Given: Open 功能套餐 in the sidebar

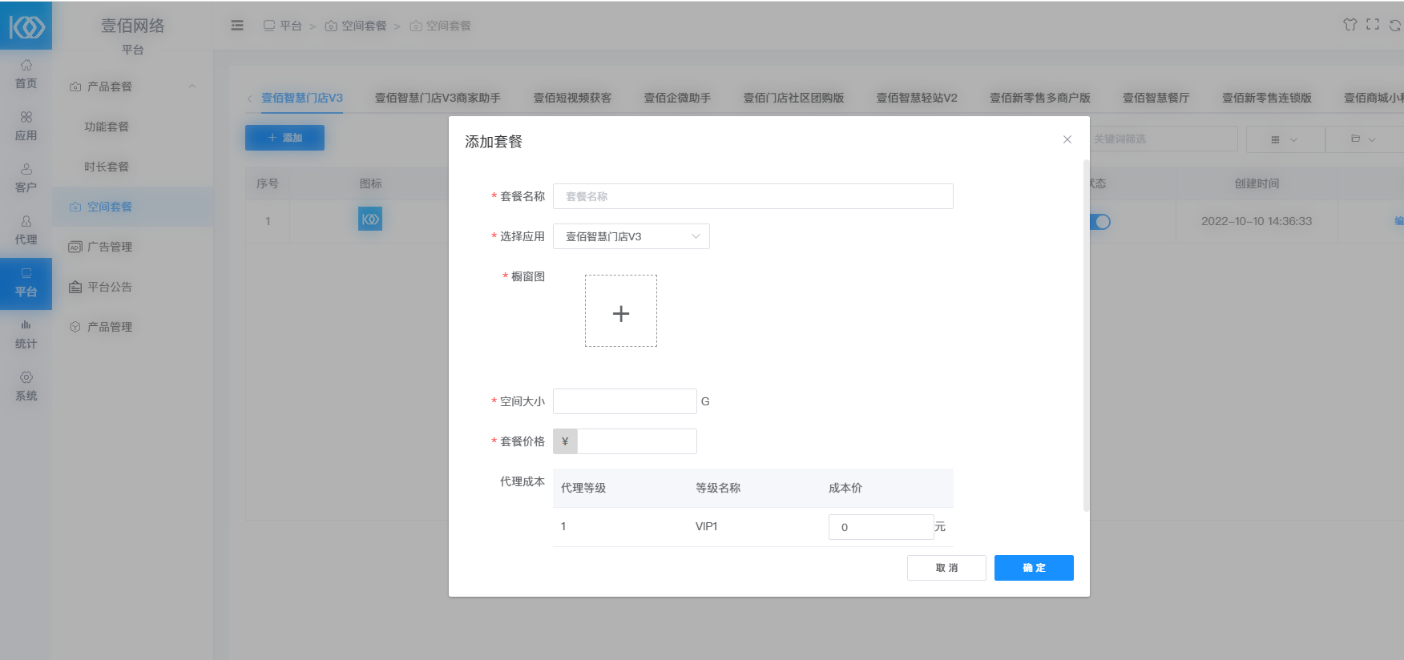Looking at the screenshot, I should coord(107,127).
